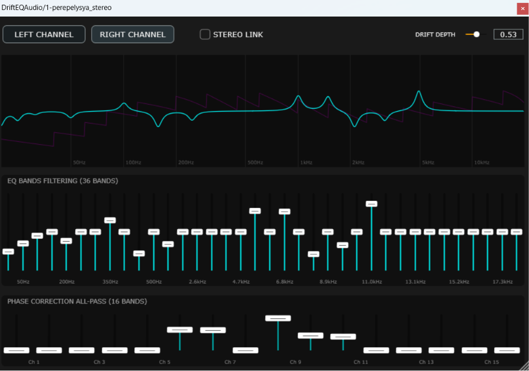Click the 17.3kHz EQ band slider handle
The width and height of the screenshot is (529, 371).
502,232
